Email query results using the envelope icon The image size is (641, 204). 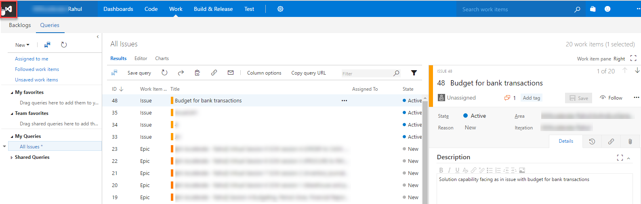pos(231,73)
